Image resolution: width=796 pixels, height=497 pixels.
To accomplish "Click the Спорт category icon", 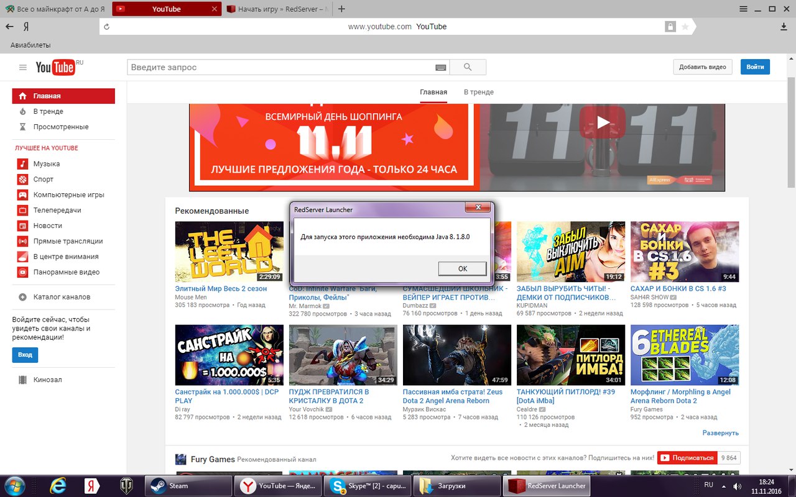I will coord(22,180).
